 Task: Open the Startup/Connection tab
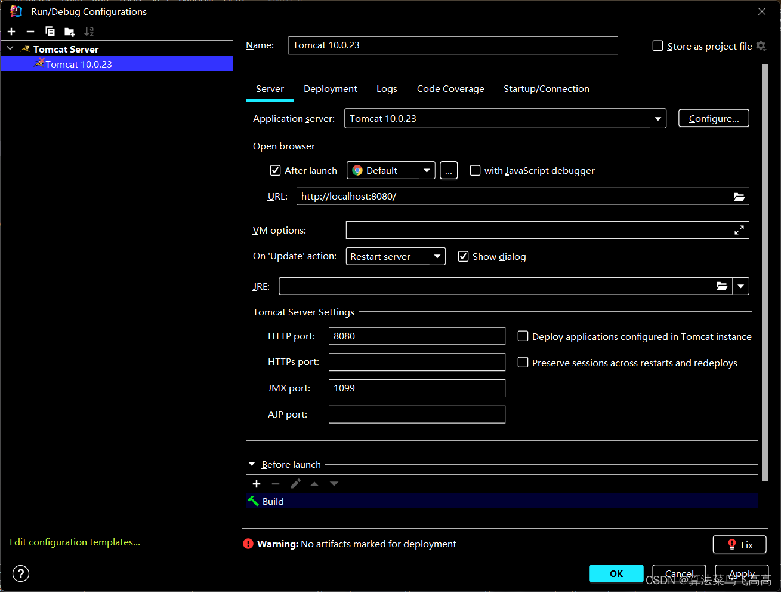pyautogui.click(x=547, y=89)
